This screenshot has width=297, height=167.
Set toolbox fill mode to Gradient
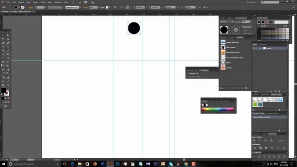(x=6, y=98)
